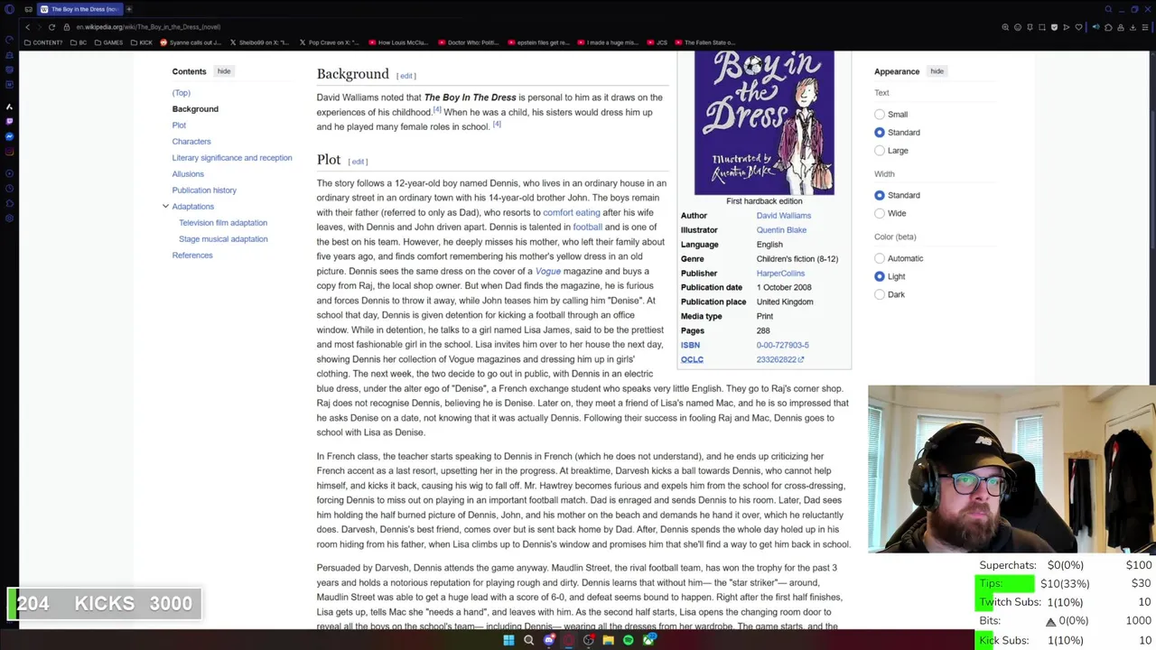Edit the Background section
Viewport: 1156px width, 650px height.
tap(406, 76)
